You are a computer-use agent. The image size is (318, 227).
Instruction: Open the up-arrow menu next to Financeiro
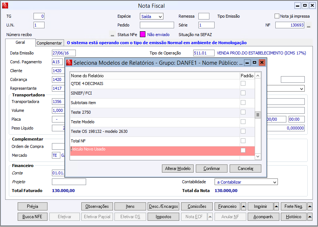[x=244, y=206]
